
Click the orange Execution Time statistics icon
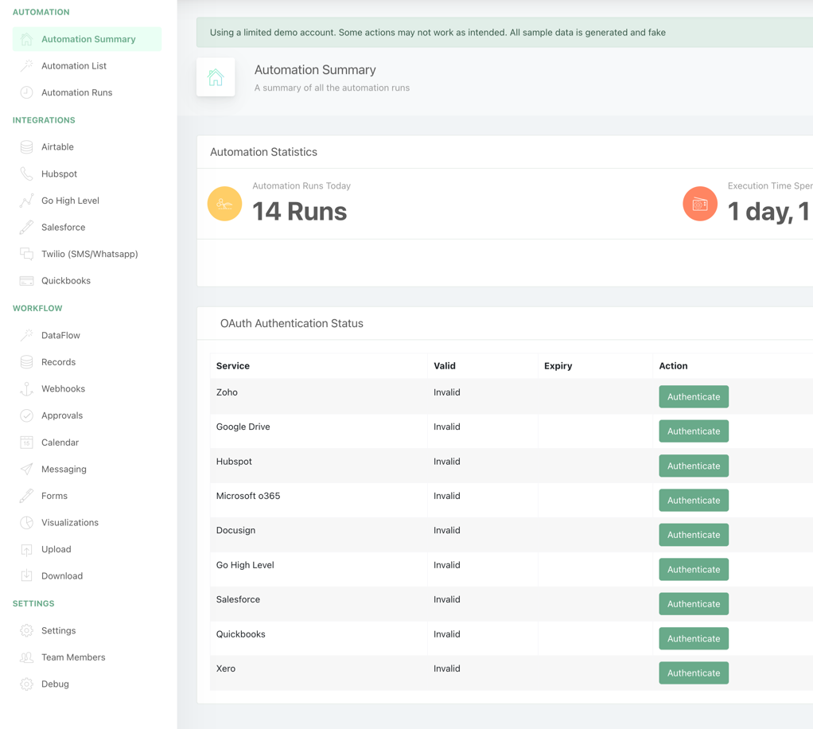click(699, 205)
